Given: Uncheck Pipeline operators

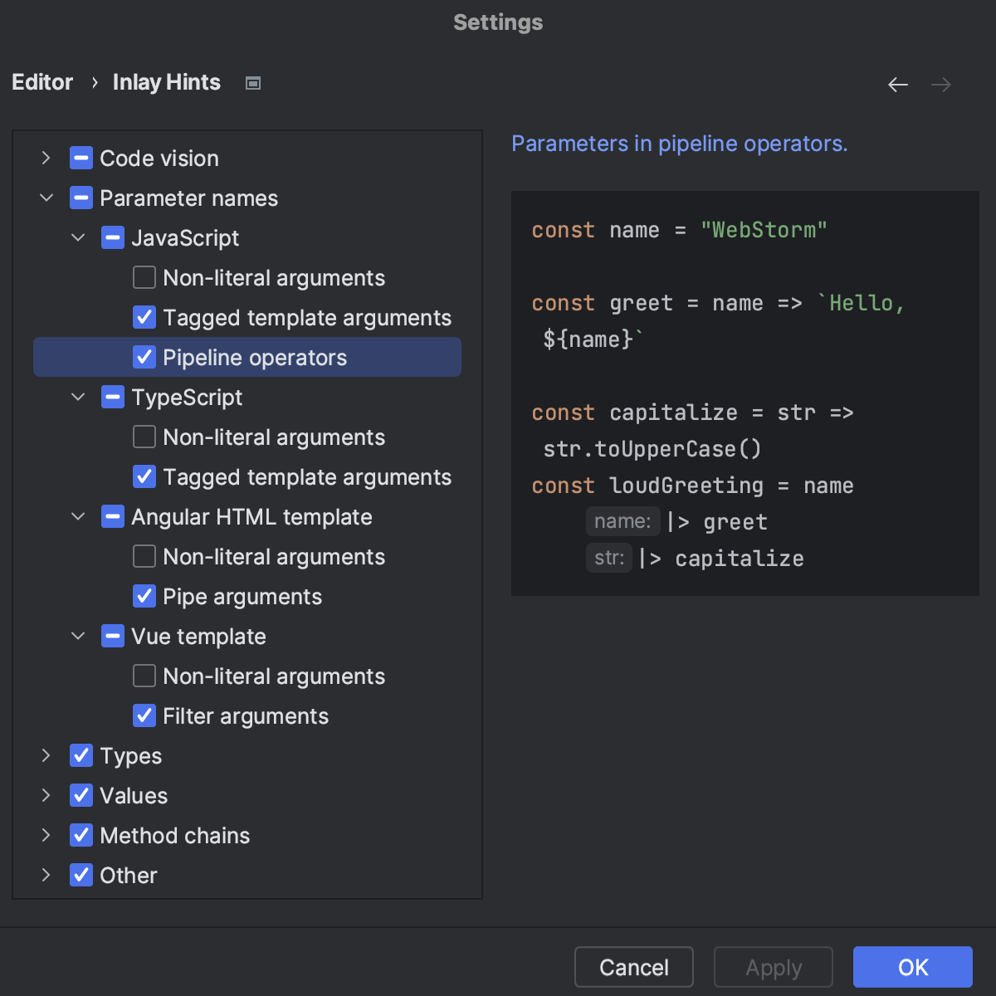Looking at the screenshot, I should pyautogui.click(x=144, y=357).
